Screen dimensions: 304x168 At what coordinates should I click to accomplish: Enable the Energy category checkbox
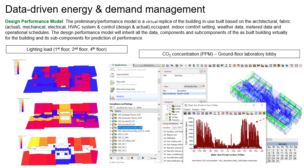(170, 106)
